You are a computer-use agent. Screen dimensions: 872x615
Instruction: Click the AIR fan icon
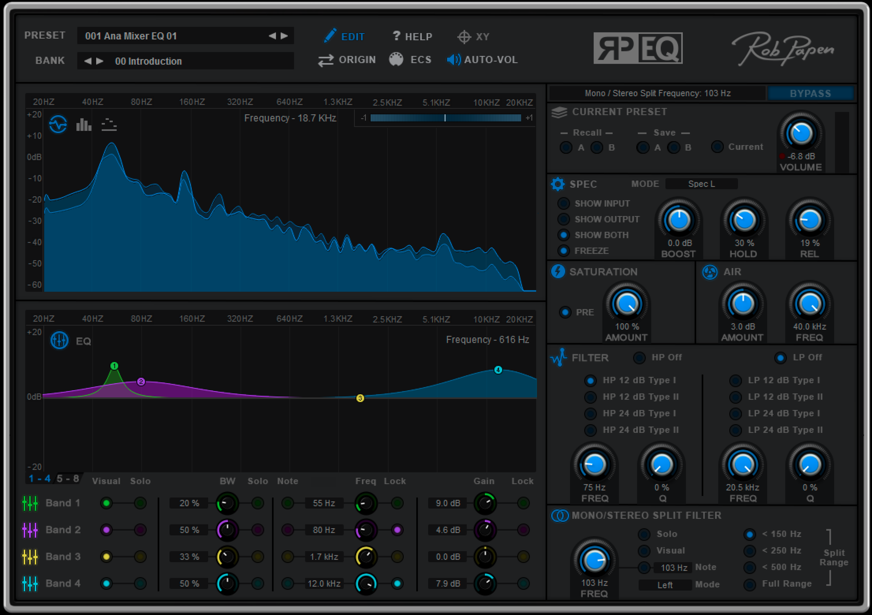pyautogui.click(x=710, y=272)
